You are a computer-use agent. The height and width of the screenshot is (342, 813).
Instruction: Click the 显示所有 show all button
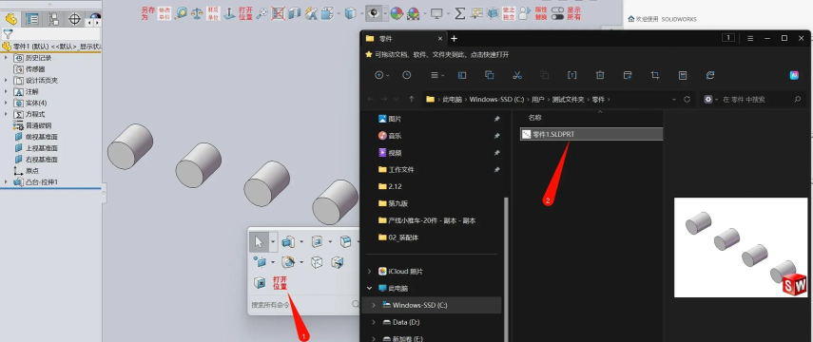(574, 13)
